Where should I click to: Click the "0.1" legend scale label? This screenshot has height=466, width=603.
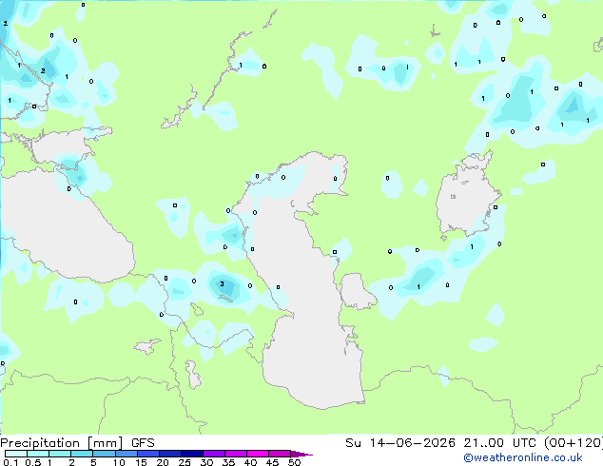click(10, 462)
